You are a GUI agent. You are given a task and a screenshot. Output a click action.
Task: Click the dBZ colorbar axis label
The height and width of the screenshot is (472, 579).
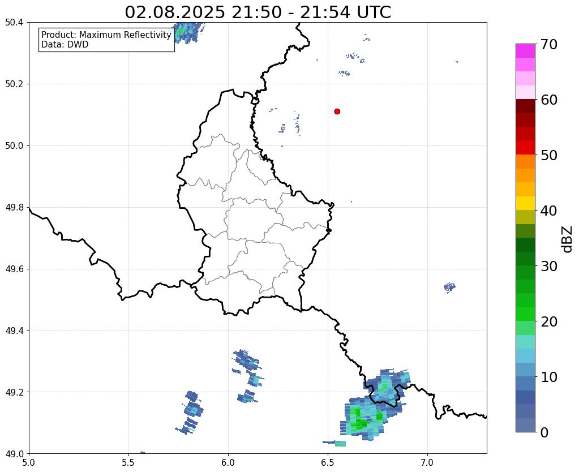(568, 239)
